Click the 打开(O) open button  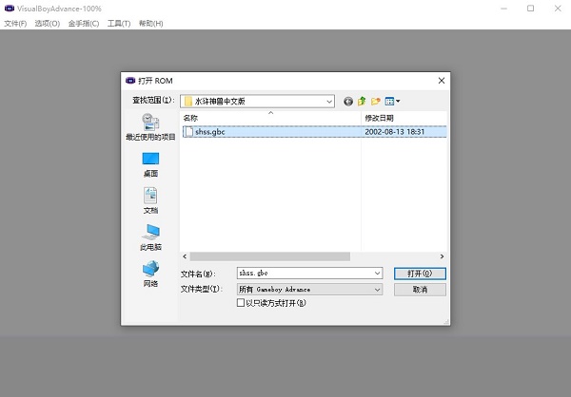click(x=420, y=274)
